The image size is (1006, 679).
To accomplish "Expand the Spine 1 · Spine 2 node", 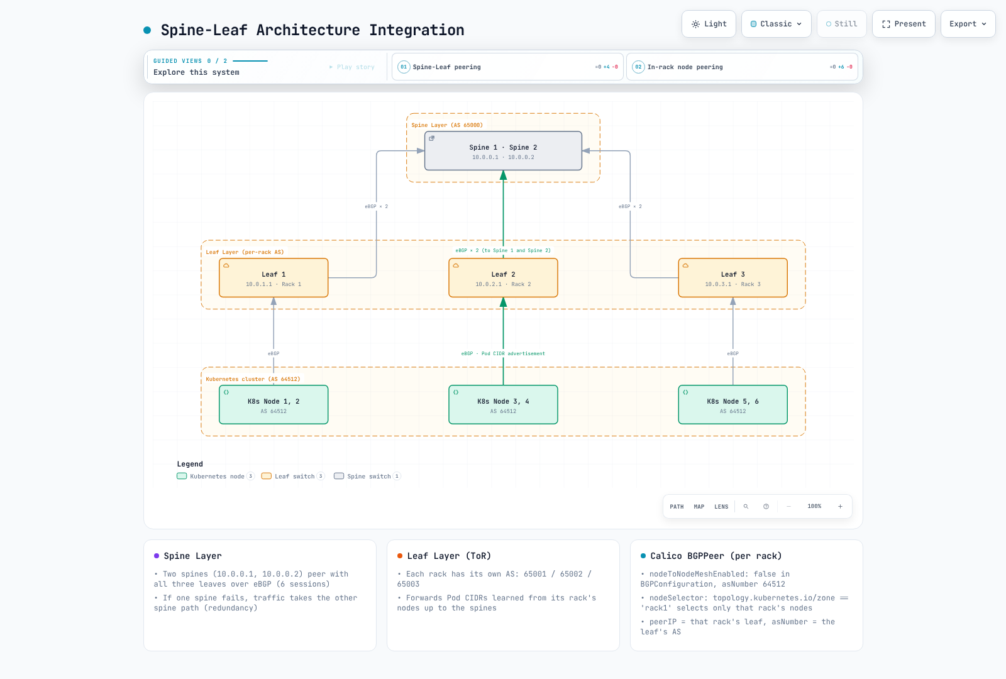I will (x=503, y=151).
